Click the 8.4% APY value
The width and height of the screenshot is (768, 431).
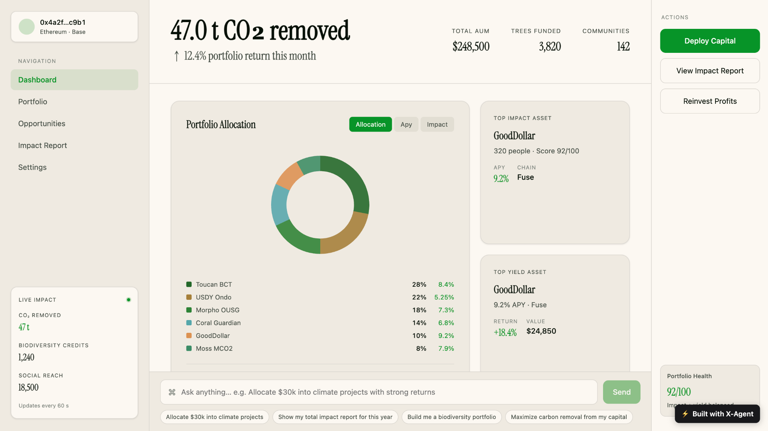click(x=446, y=284)
